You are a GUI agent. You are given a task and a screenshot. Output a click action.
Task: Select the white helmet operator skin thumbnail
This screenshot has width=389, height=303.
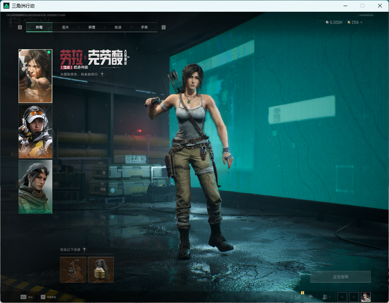[x=36, y=131]
